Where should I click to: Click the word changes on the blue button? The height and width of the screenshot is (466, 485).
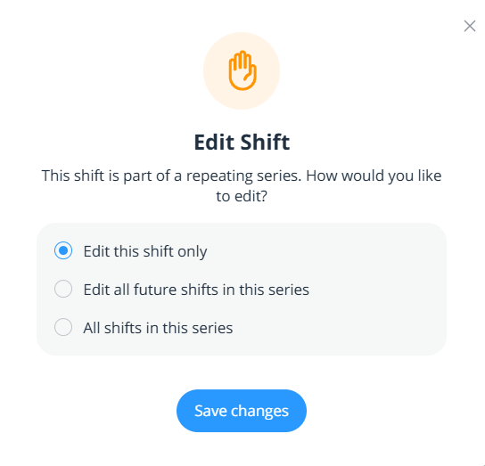coord(259,412)
